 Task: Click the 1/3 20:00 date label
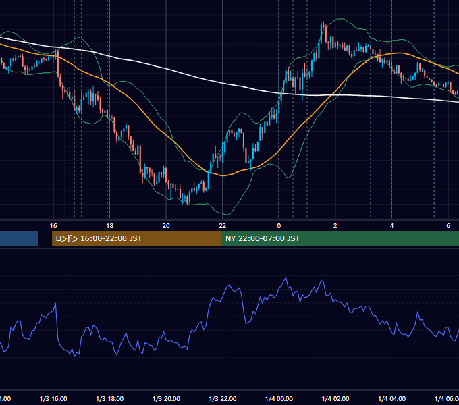point(166,398)
